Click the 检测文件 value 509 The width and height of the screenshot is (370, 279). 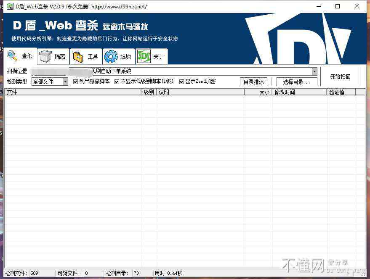[34, 273]
